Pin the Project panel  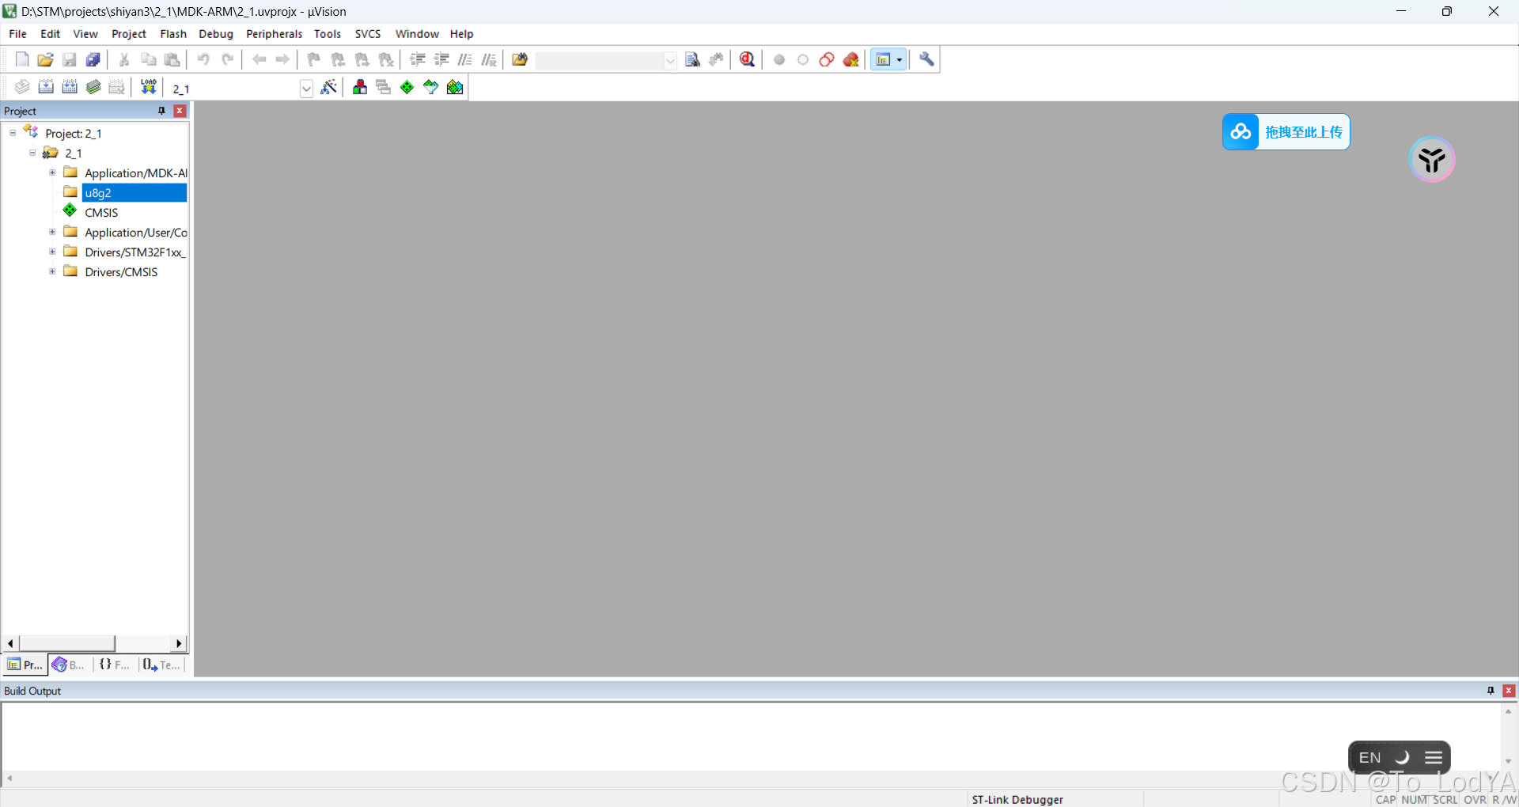click(x=162, y=111)
